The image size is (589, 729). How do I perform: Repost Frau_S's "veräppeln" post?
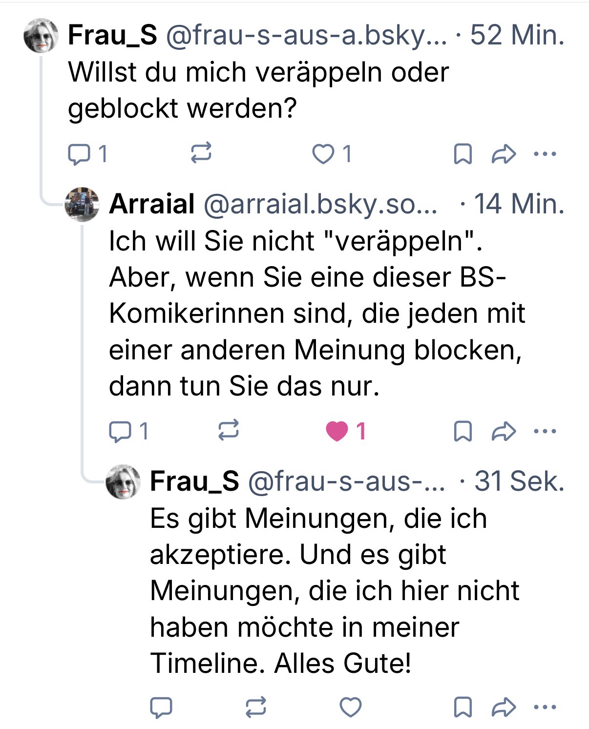point(200,154)
